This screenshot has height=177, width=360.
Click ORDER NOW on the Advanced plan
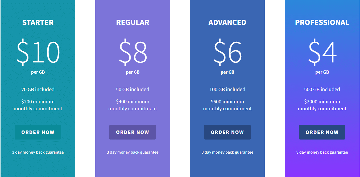(x=227, y=132)
